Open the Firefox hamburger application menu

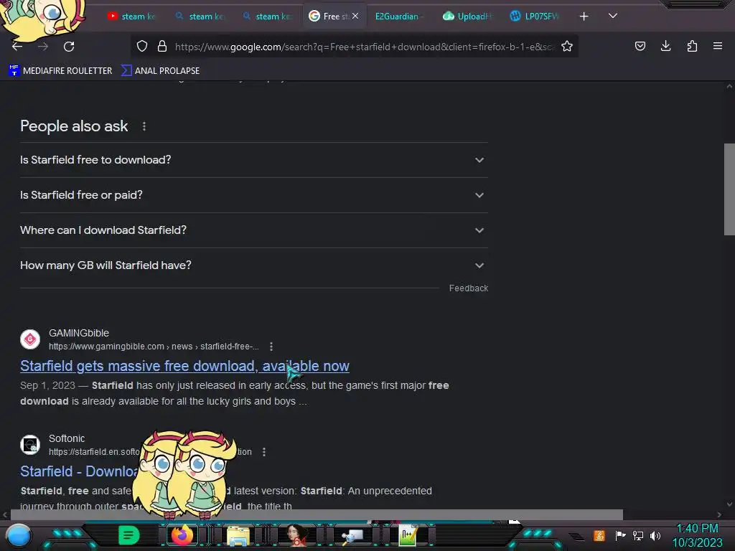pyautogui.click(x=717, y=46)
